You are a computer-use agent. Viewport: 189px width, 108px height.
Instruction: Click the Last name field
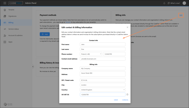(x=103, y=49)
